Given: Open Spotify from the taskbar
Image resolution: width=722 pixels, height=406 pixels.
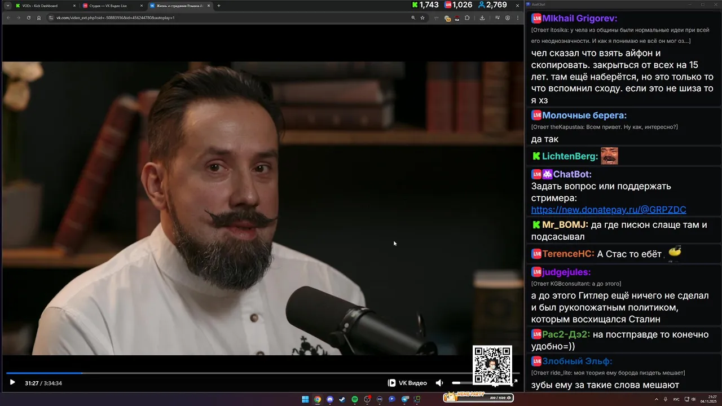Looking at the screenshot, I should tap(355, 399).
